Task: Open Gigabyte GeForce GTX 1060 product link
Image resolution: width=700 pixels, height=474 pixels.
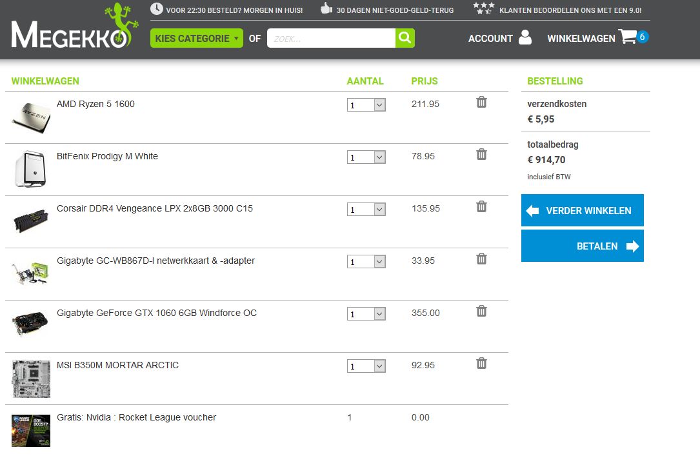Action: click(157, 313)
